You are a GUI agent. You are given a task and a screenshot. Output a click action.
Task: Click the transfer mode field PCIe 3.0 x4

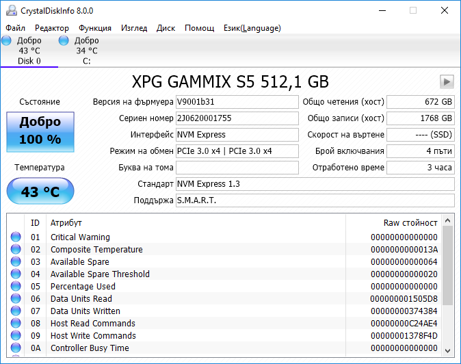pyautogui.click(x=237, y=151)
